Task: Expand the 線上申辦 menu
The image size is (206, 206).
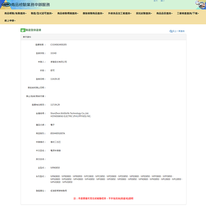Action: click(10, 21)
